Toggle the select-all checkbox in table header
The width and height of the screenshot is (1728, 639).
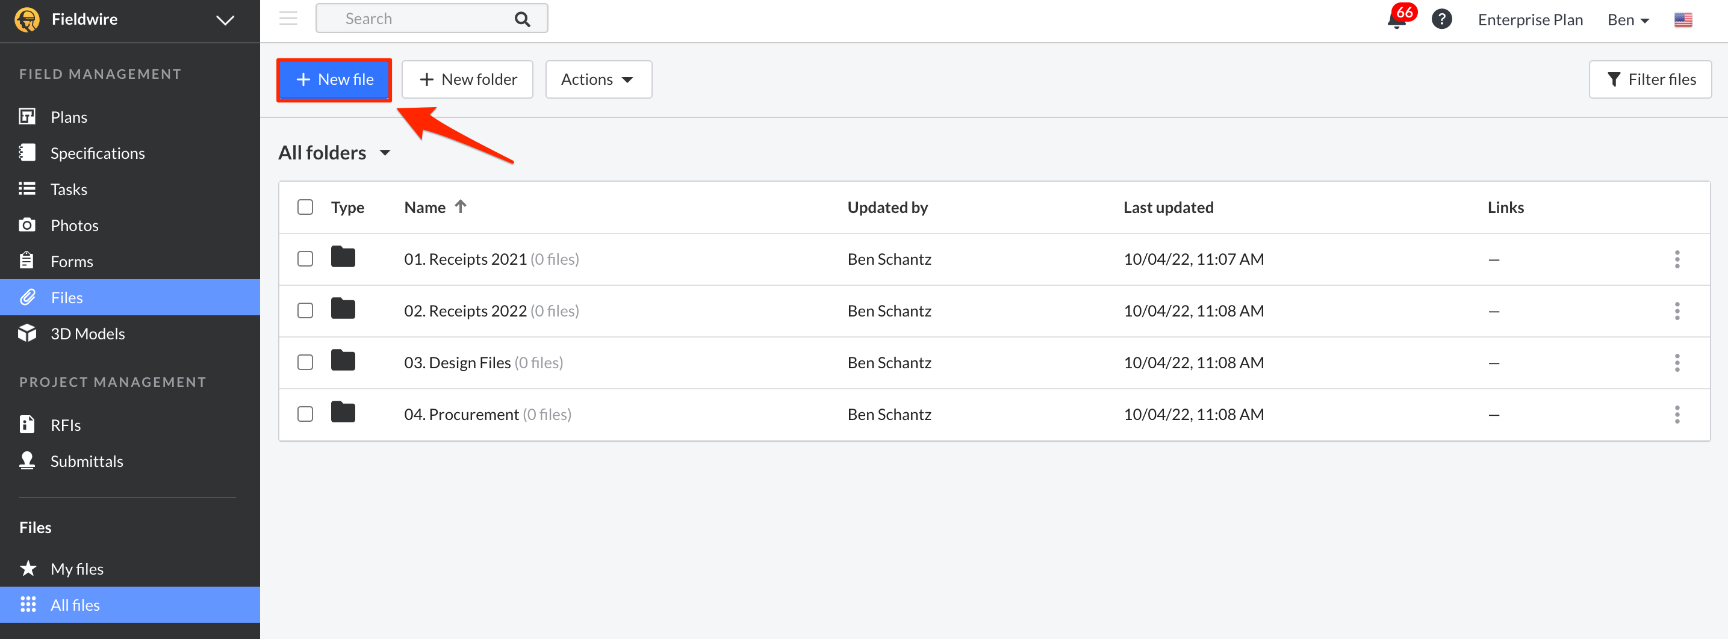click(305, 207)
